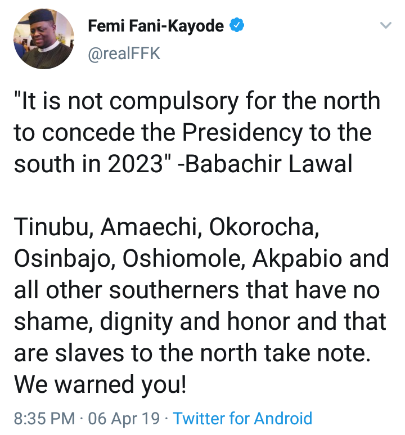Click the Twitter for Android source link
Viewport: 405px width, 435px height.
242,419
